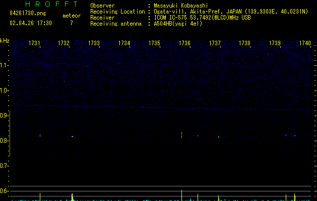
Task: Click the 1737 time marker
Action: (x=215, y=43)
